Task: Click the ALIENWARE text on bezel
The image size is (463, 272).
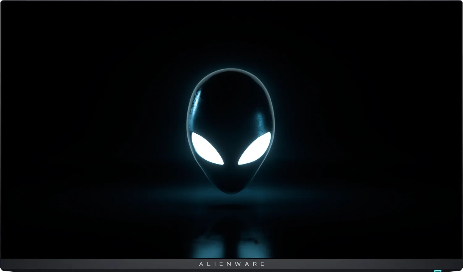Action: [231, 264]
